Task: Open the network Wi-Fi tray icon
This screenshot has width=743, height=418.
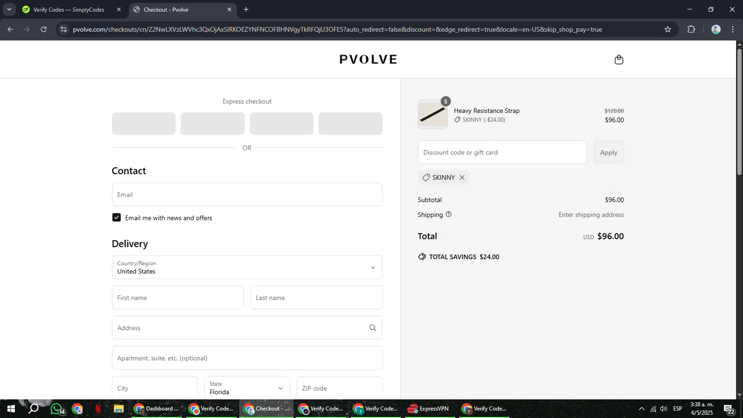Action: click(653, 409)
